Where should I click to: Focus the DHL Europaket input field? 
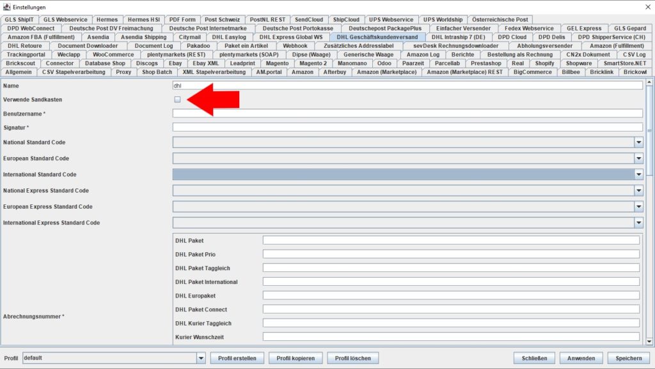451,295
